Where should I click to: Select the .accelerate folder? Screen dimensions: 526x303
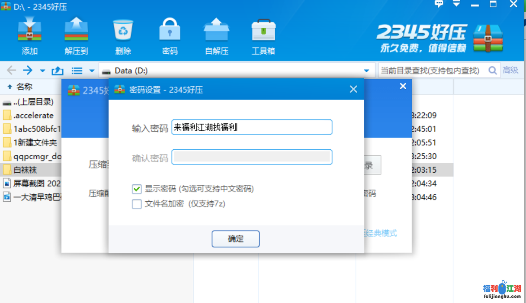point(33,116)
